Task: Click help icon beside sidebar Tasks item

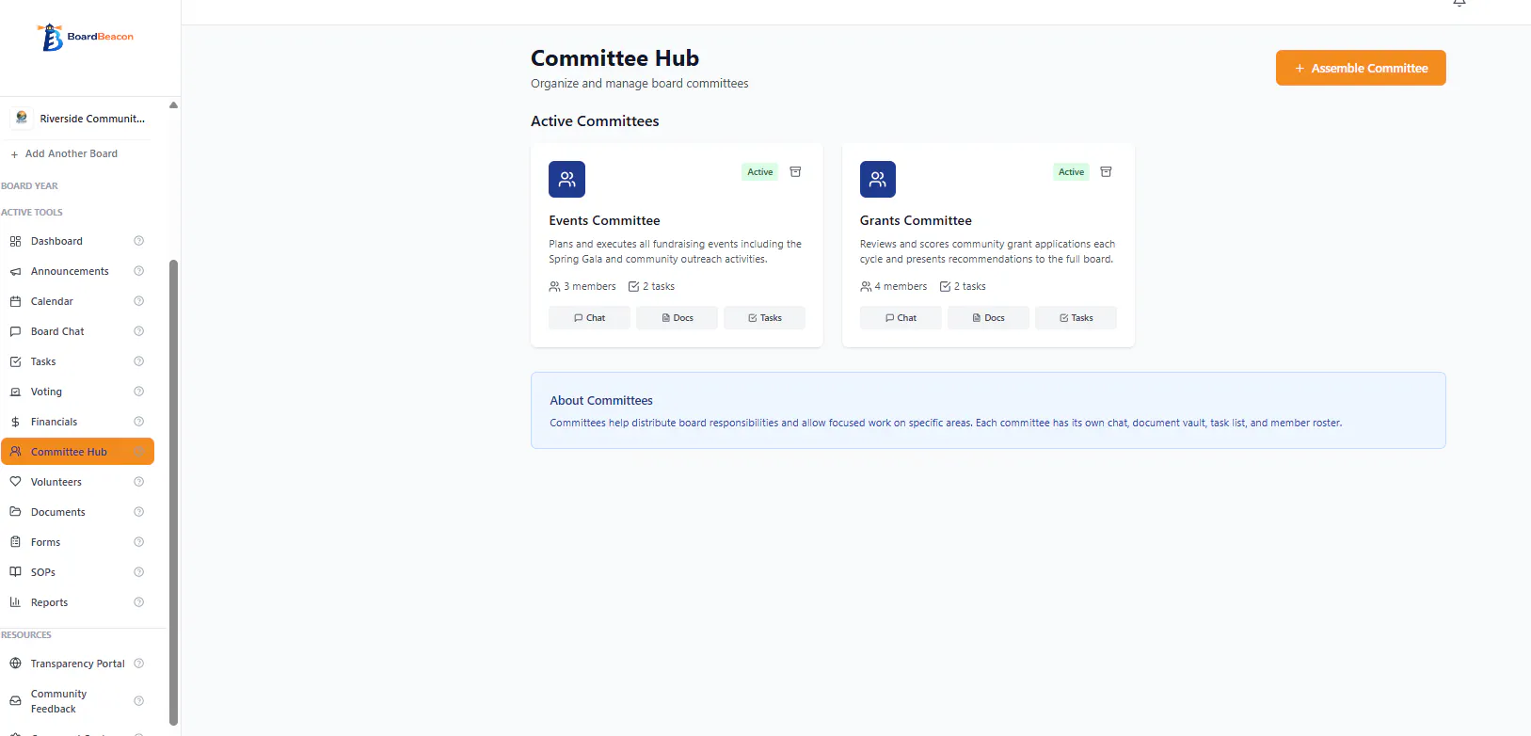Action: click(139, 361)
